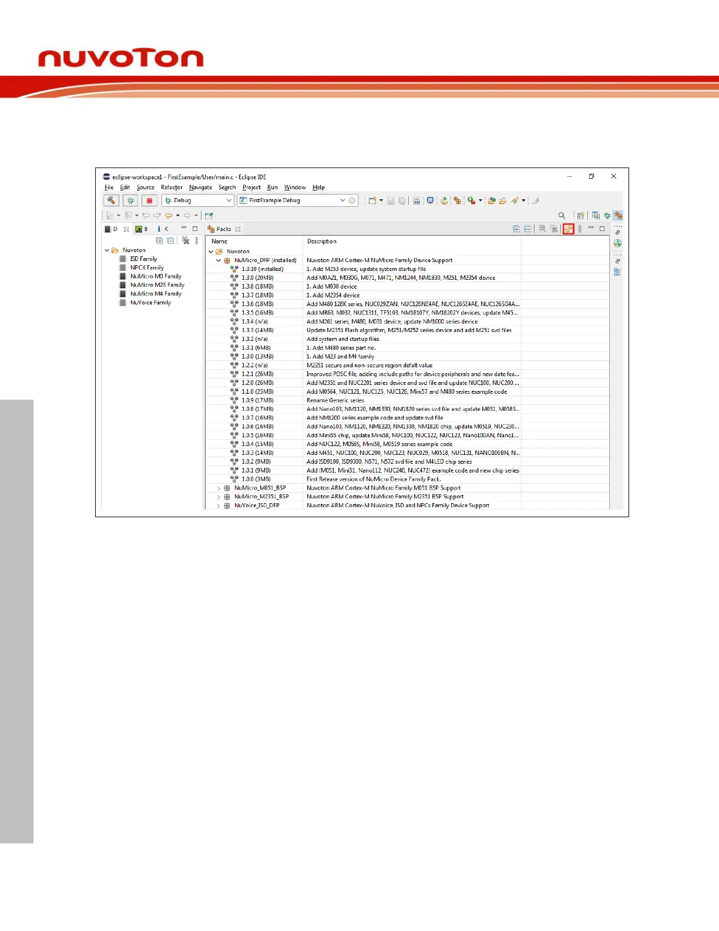Open the Project menu
Image resolution: width=719 pixels, height=931 pixels.
tap(251, 187)
